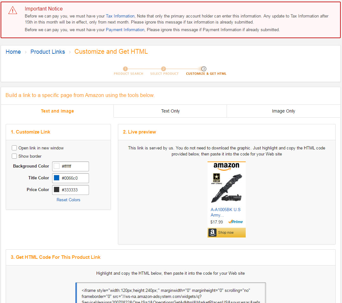Toggle the Show border checkbox

click(x=14, y=156)
